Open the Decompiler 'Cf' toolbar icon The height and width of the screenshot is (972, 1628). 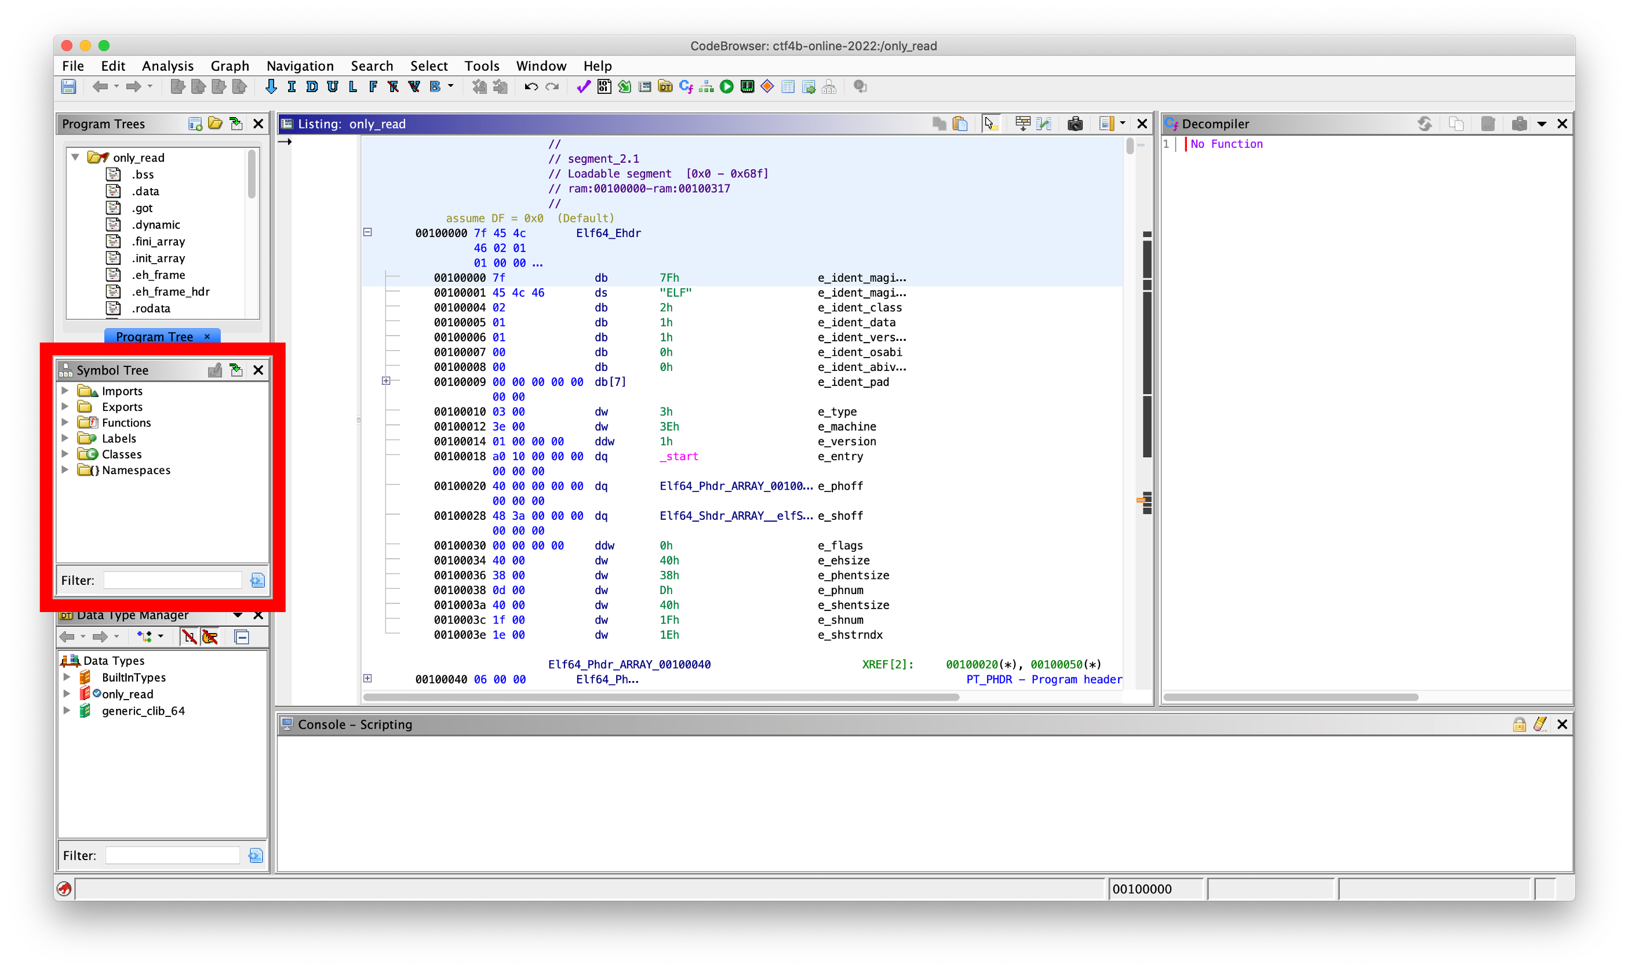click(686, 86)
